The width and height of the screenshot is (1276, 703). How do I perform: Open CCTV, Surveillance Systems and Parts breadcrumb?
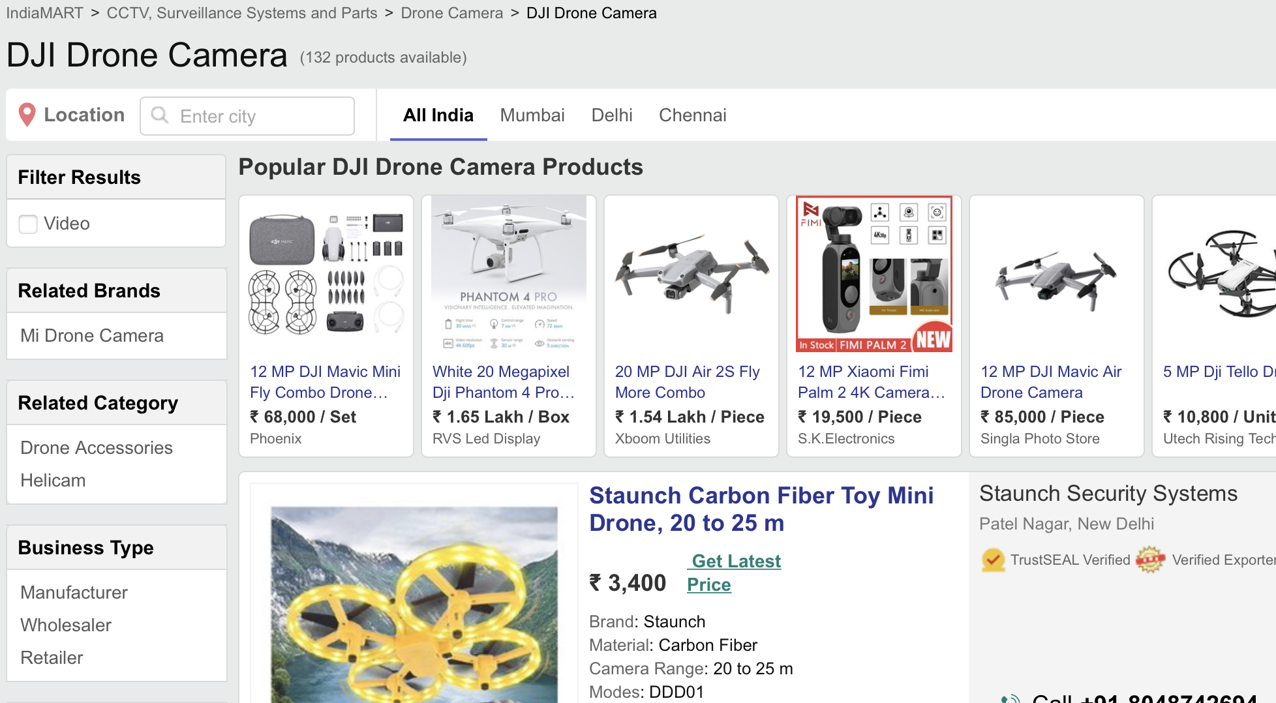click(x=242, y=13)
